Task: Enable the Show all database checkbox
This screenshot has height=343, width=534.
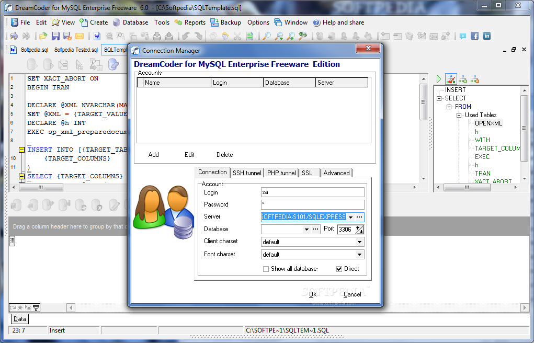Action: pyautogui.click(x=266, y=269)
